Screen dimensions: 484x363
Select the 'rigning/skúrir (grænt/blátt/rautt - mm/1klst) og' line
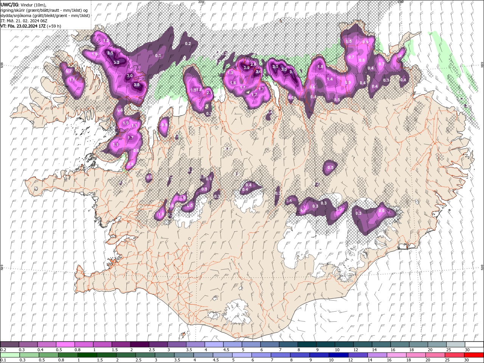[x=45, y=10]
